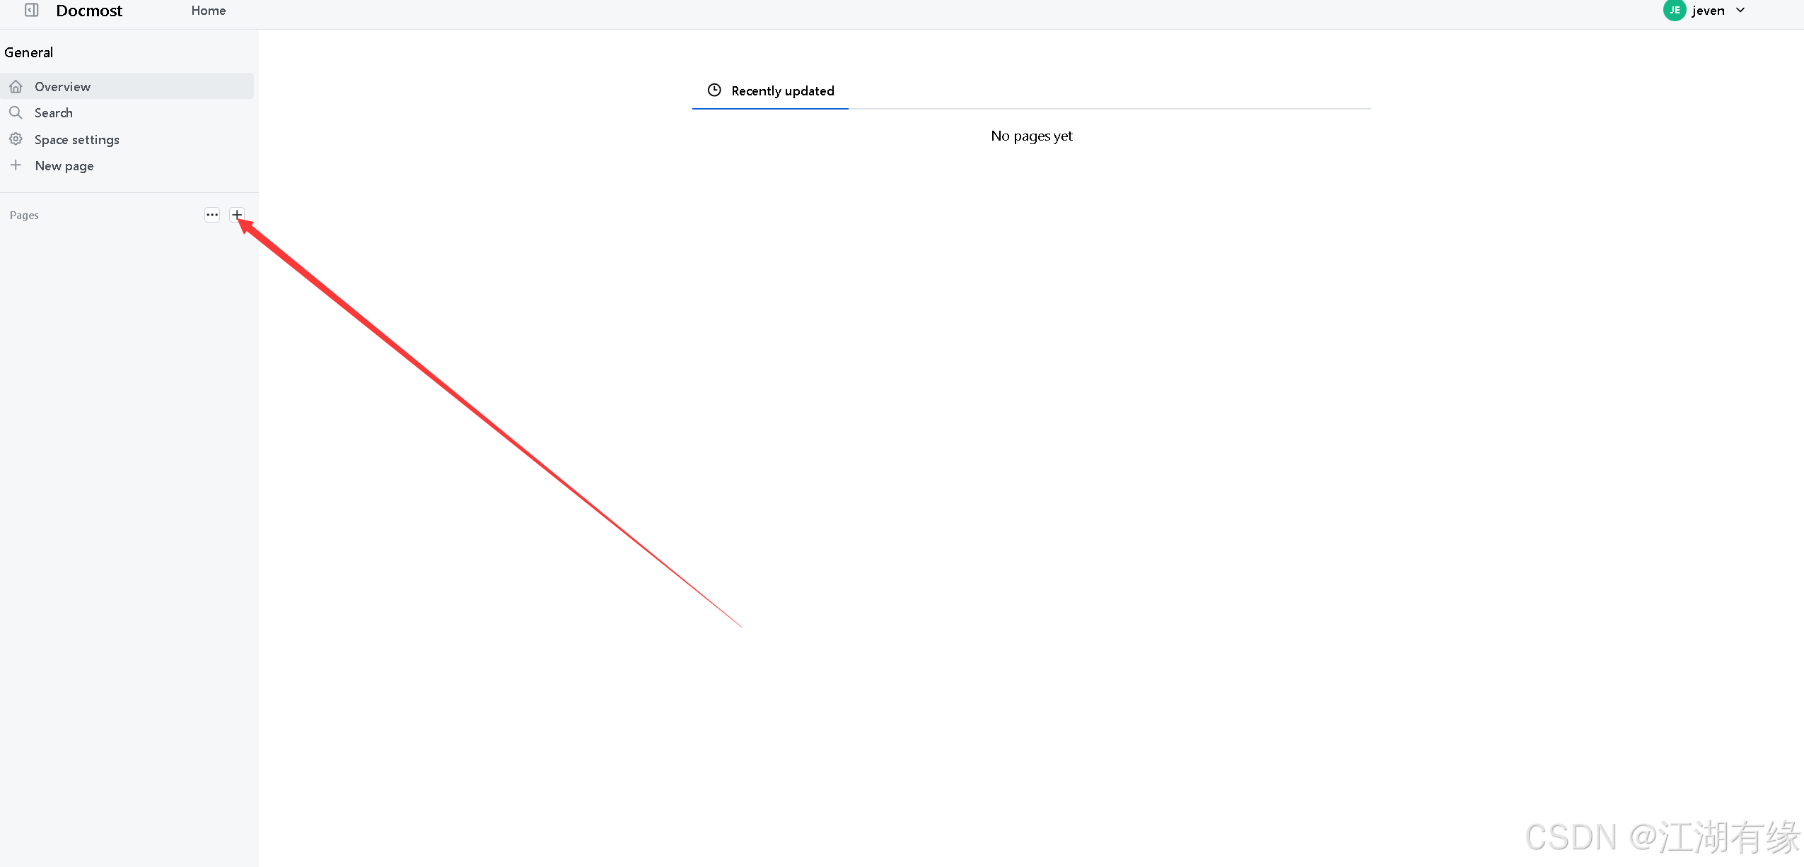Click the house icon beside Overview
This screenshot has height=867, width=1804.
(x=16, y=86)
